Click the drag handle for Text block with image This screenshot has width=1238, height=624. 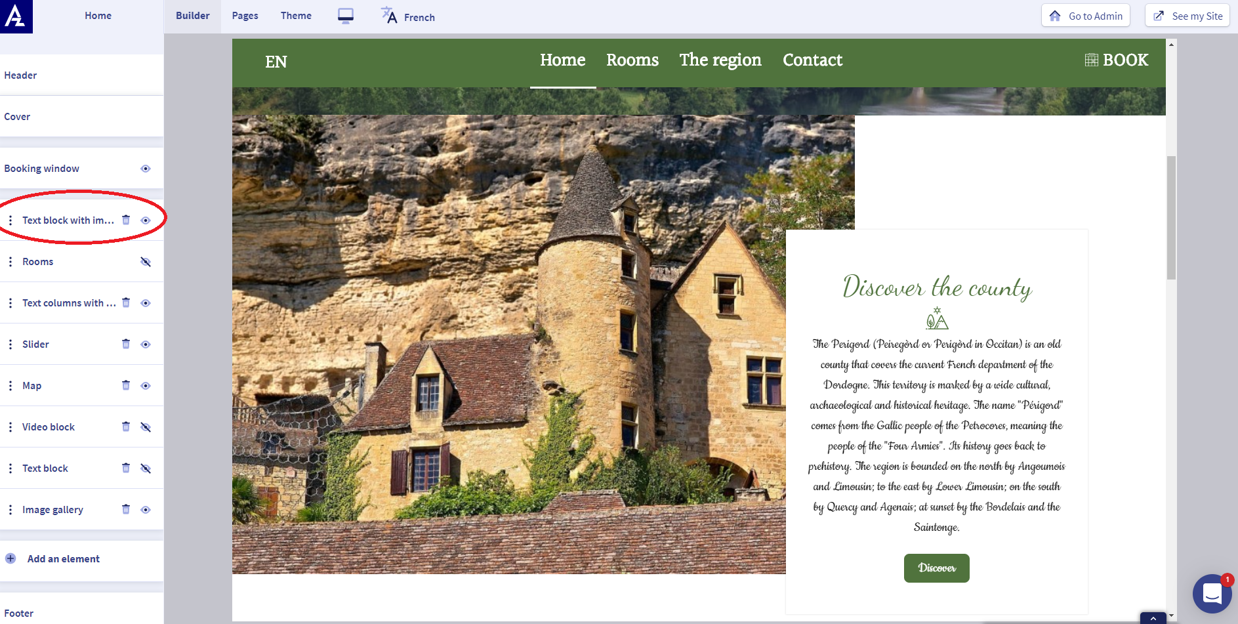(x=10, y=220)
